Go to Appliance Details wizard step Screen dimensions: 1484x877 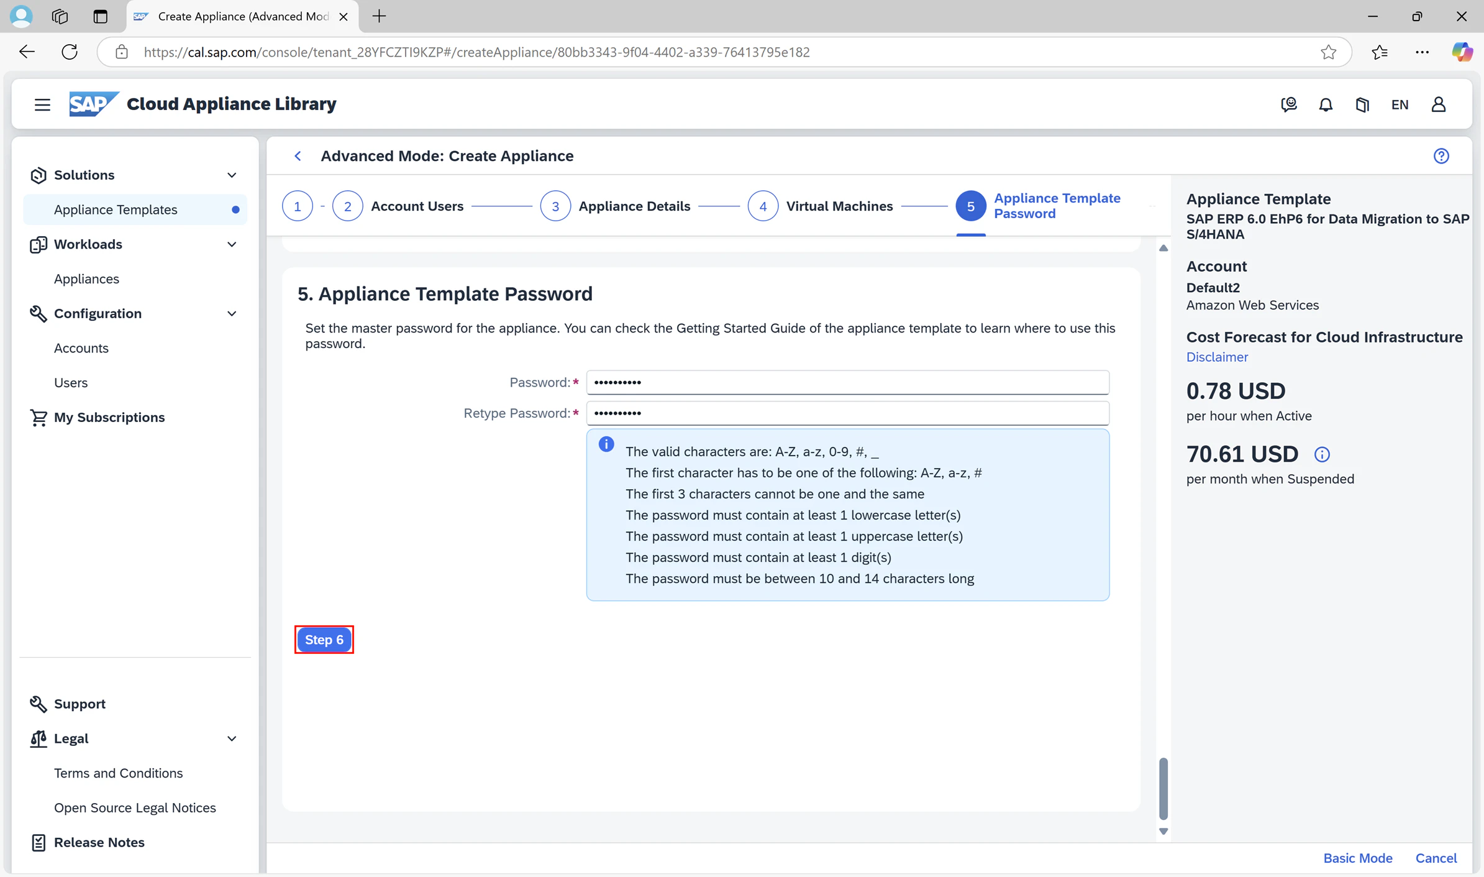coord(615,206)
